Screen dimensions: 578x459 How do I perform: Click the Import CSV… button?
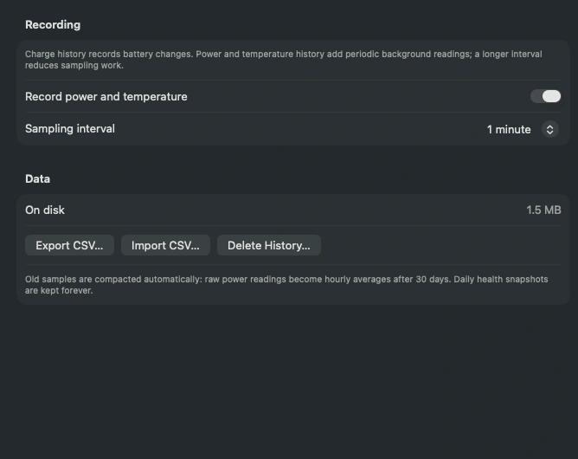tap(165, 245)
